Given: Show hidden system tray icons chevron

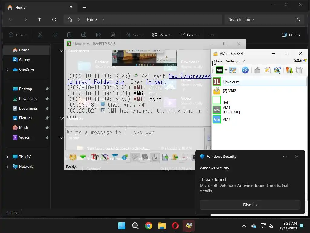Looking at the screenshot, I should [244, 226].
